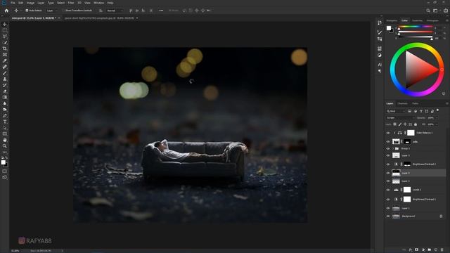
Task: Select the Levels 1 layer row
Action: 416,190
